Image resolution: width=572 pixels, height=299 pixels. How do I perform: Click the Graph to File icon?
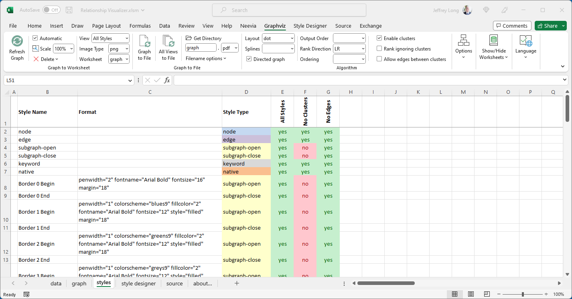coord(144,41)
